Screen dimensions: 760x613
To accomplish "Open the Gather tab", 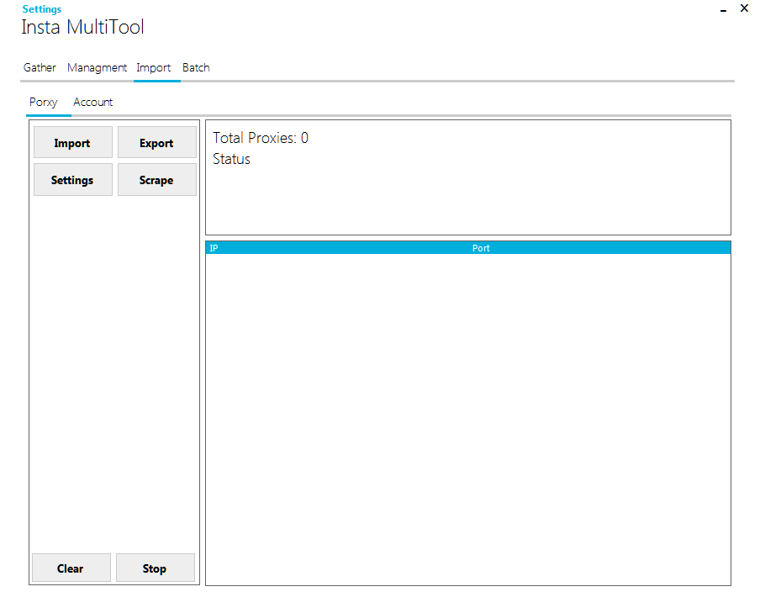I will click(x=40, y=67).
